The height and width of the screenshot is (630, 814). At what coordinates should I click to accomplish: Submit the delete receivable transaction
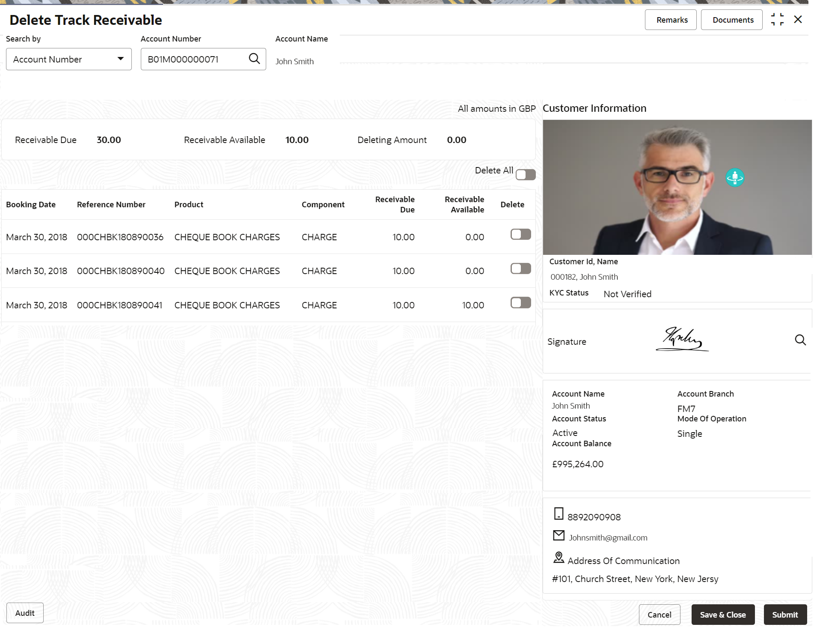[785, 615]
